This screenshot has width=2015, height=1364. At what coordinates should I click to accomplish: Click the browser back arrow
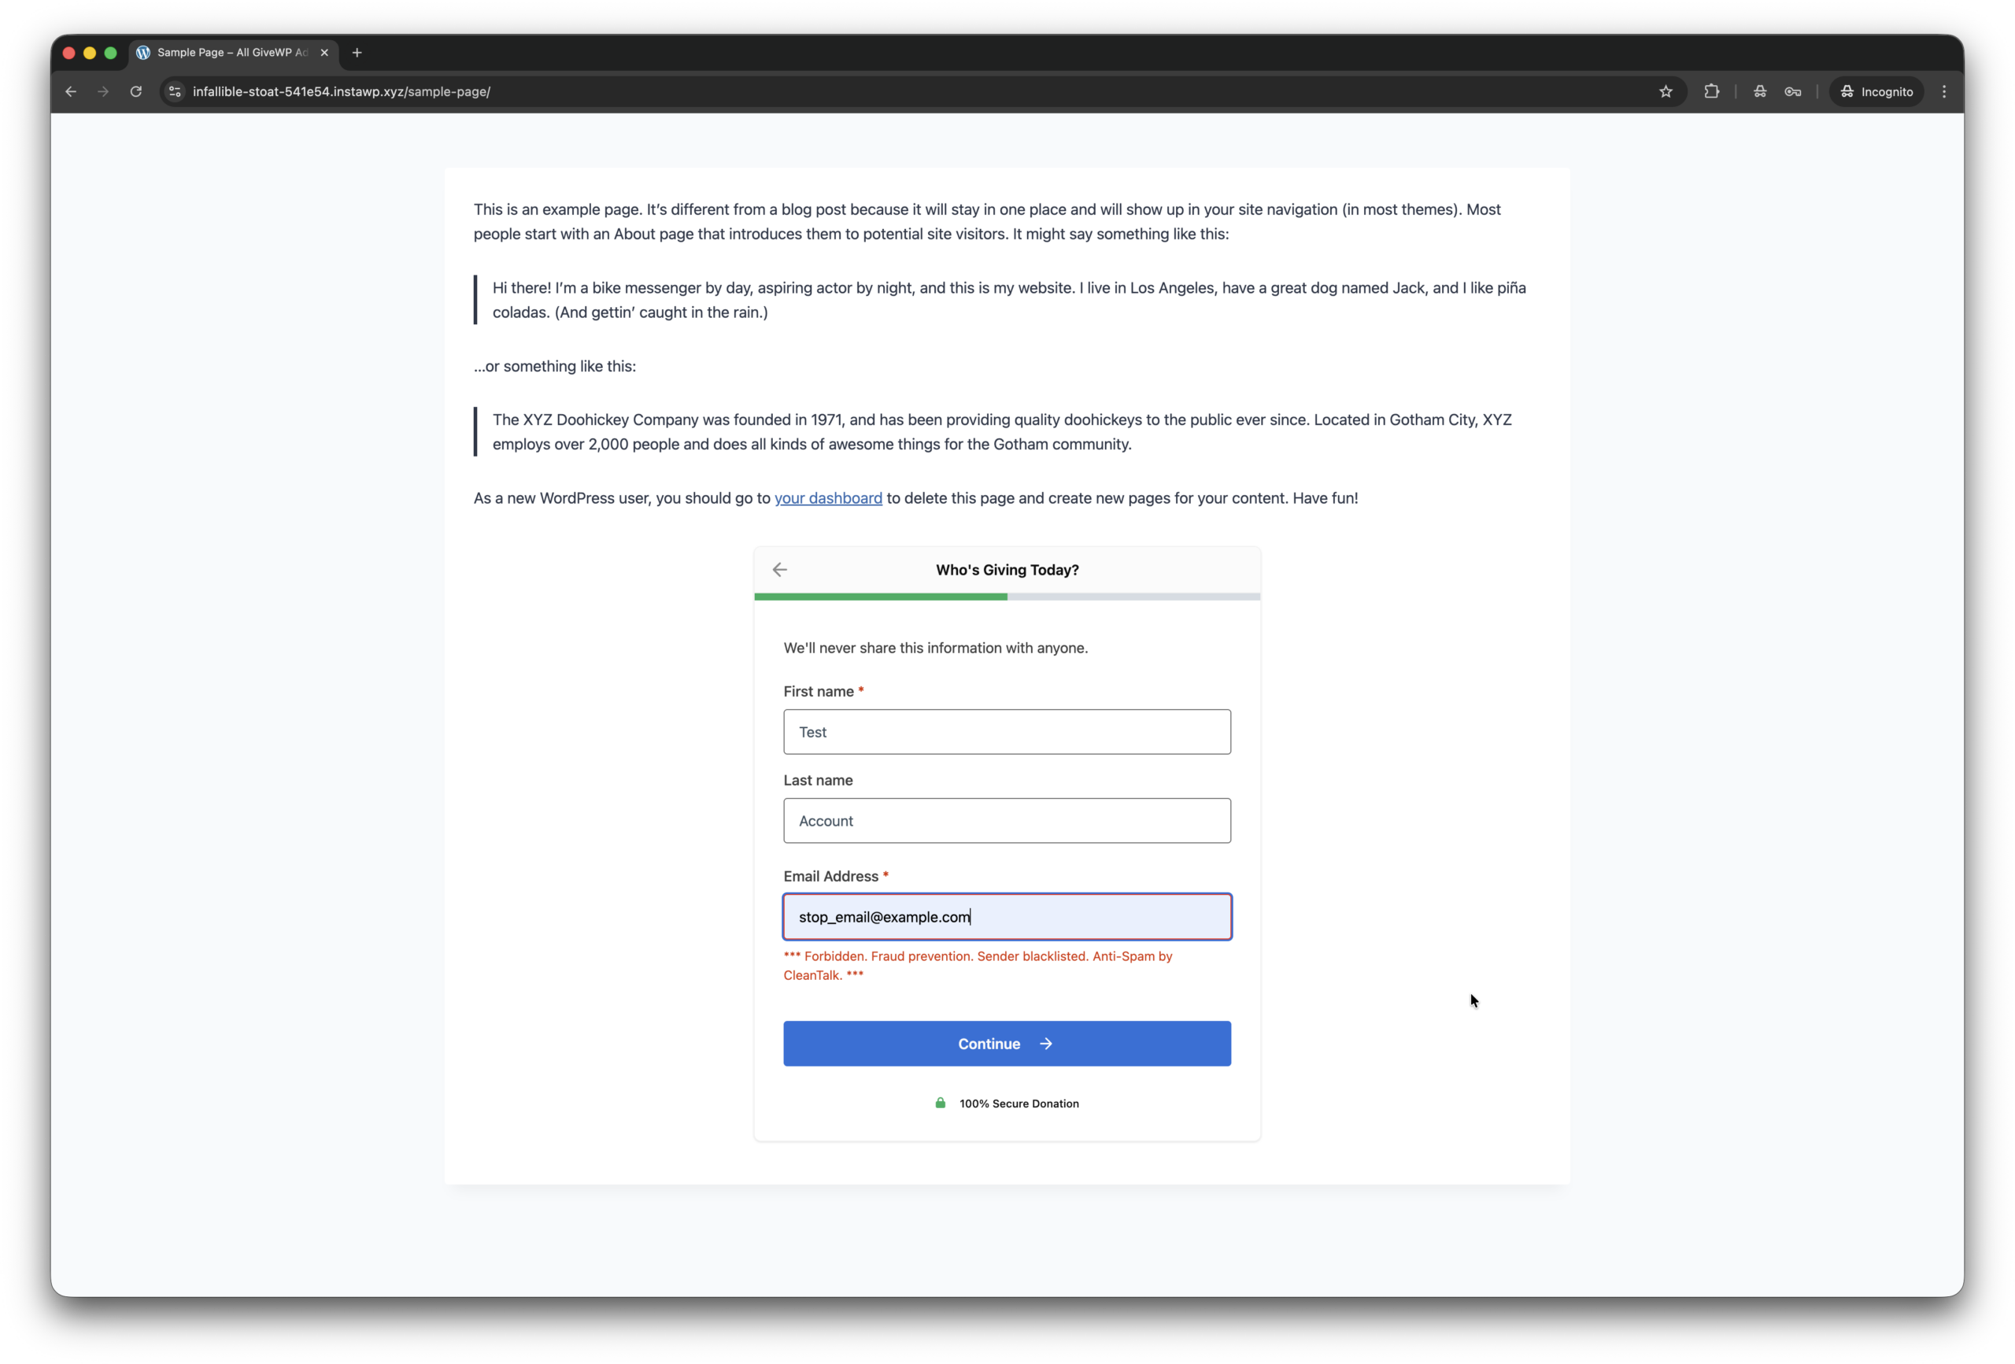click(71, 91)
